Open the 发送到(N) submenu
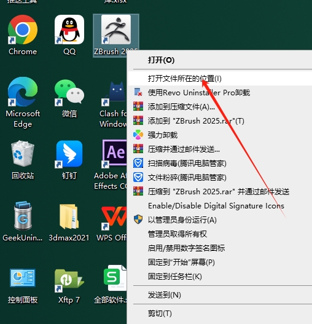 pyautogui.click(x=220, y=295)
